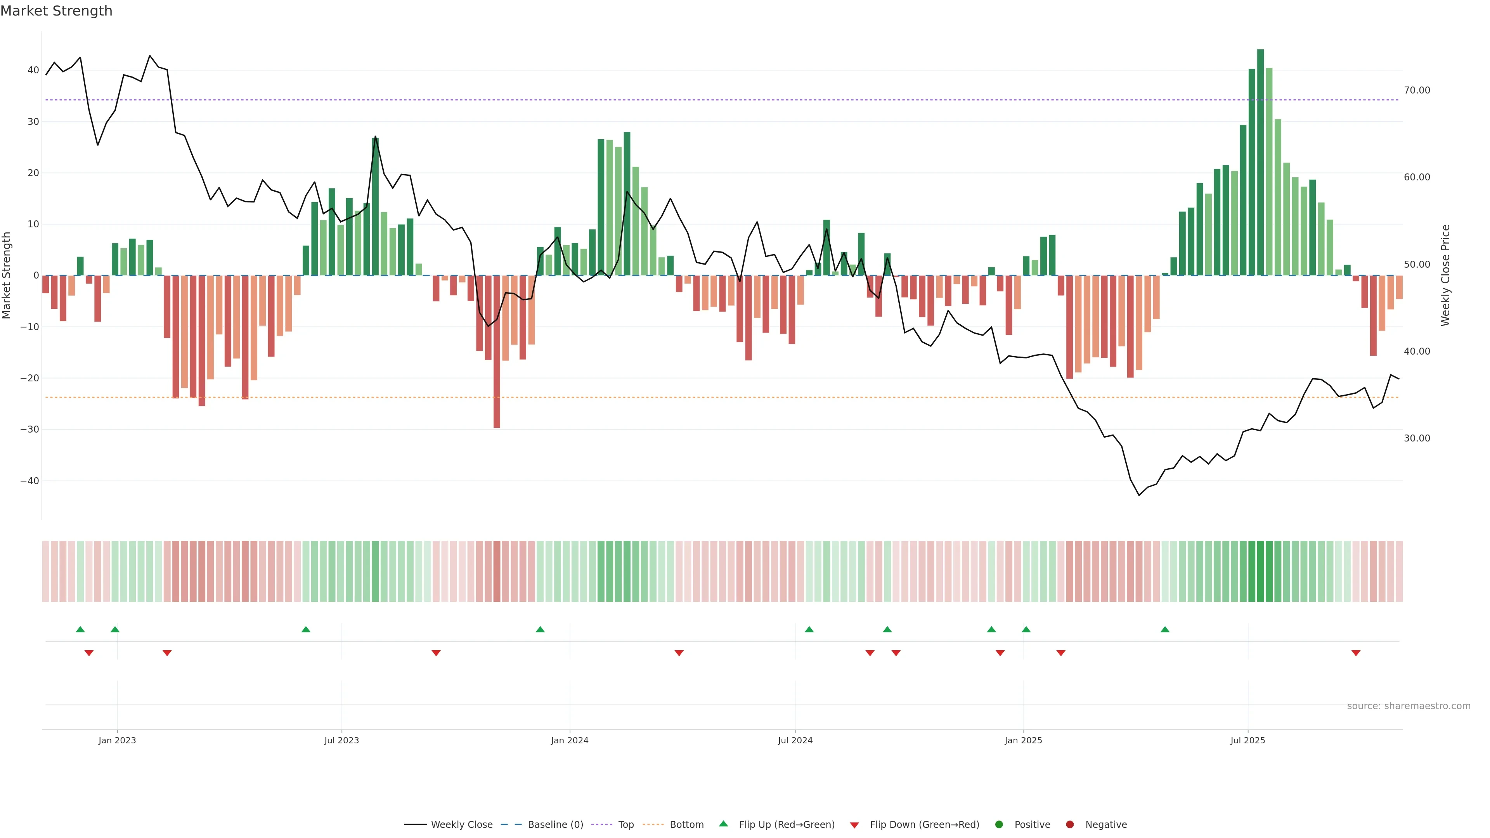Click the source: sharemaestro.com text

1409,706
